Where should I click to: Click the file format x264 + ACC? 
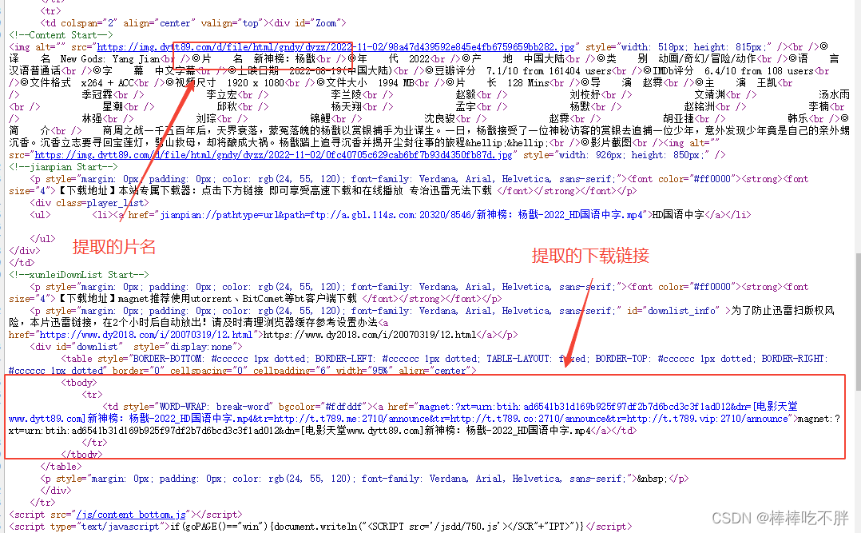107,83
